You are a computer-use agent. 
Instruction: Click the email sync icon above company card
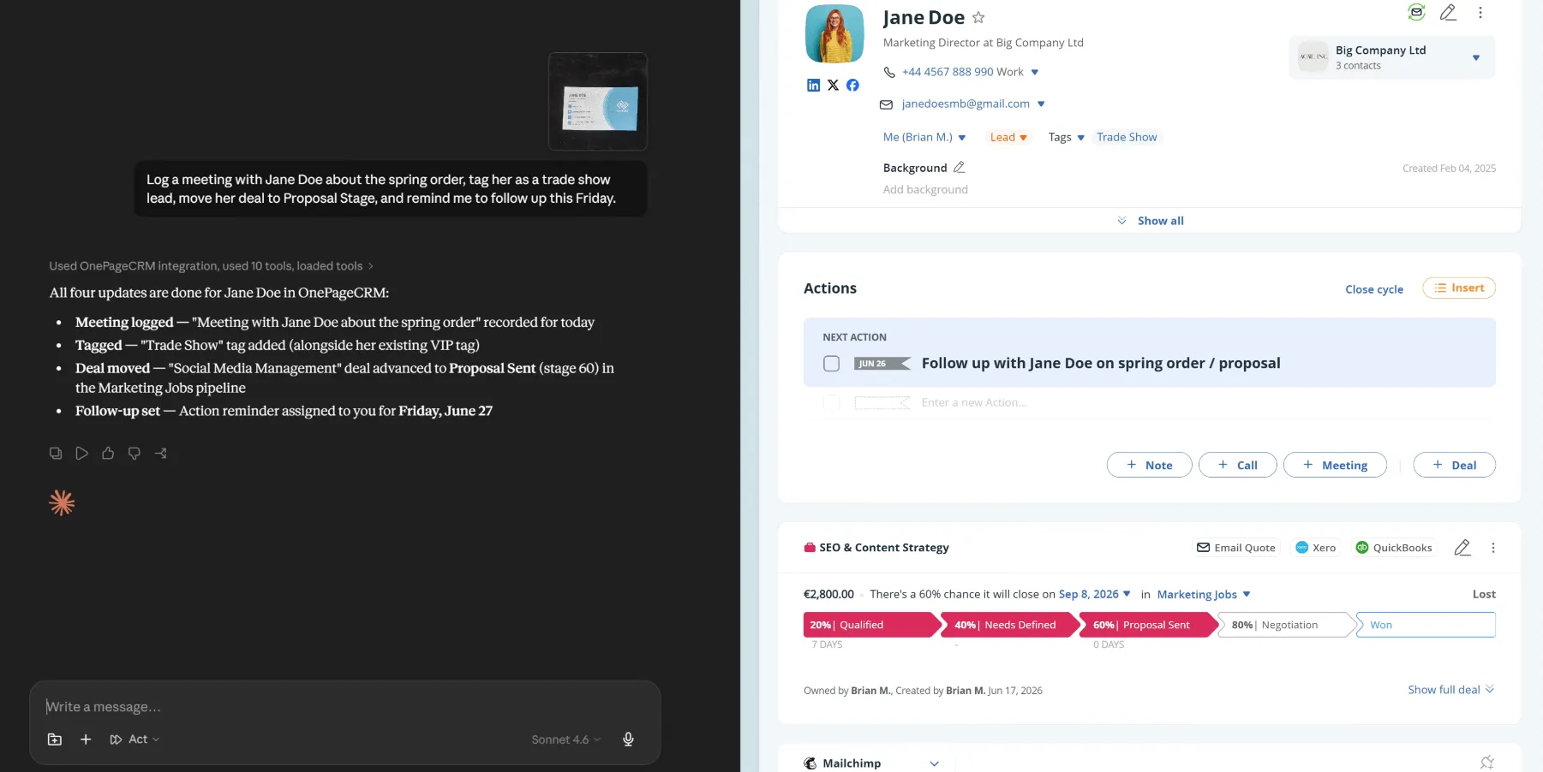point(1416,12)
